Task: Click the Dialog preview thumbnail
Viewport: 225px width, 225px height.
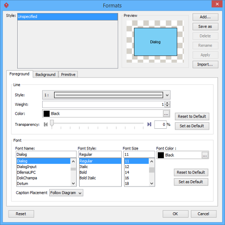Action: [x=156, y=42]
